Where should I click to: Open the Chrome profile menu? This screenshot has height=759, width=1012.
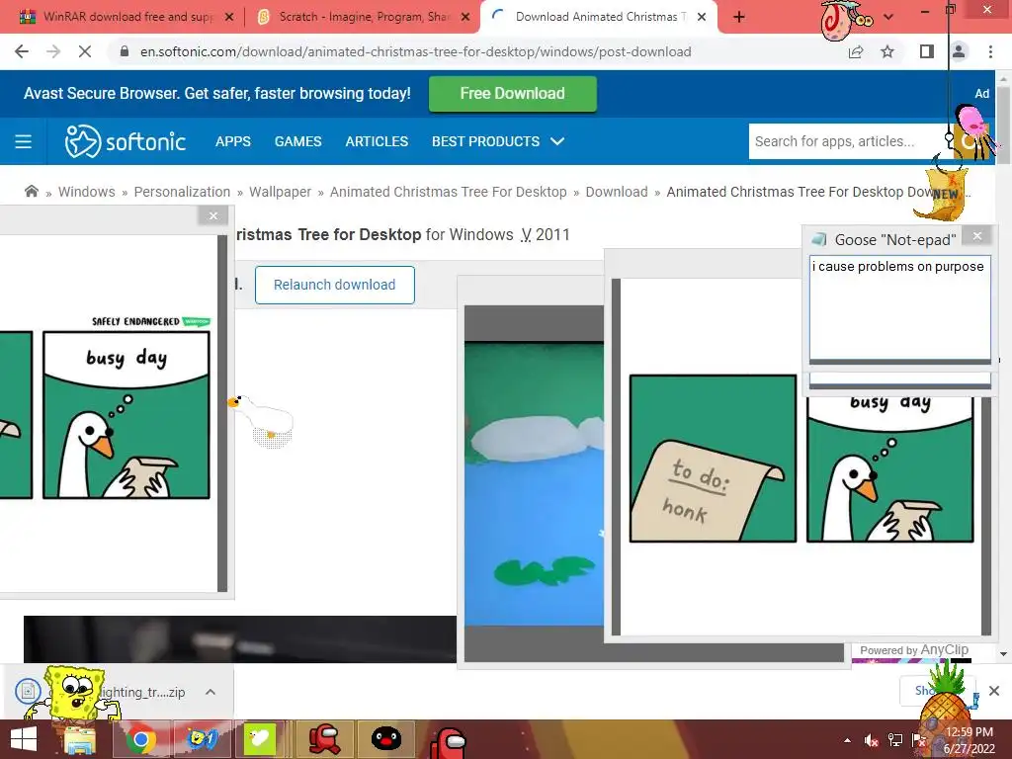click(959, 51)
